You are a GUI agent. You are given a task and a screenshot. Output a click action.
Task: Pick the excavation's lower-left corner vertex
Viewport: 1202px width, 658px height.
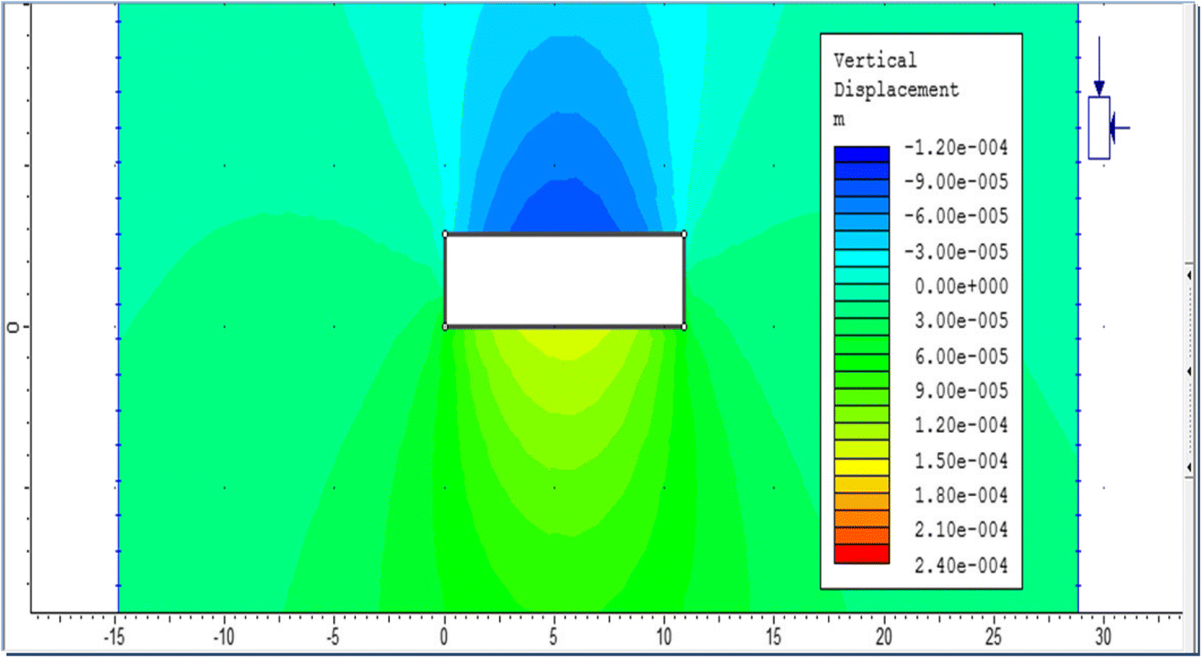click(x=445, y=326)
